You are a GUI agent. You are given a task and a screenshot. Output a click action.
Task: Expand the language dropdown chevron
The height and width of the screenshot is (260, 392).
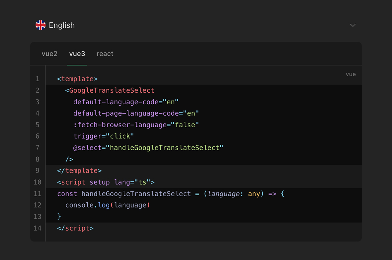pos(353,25)
